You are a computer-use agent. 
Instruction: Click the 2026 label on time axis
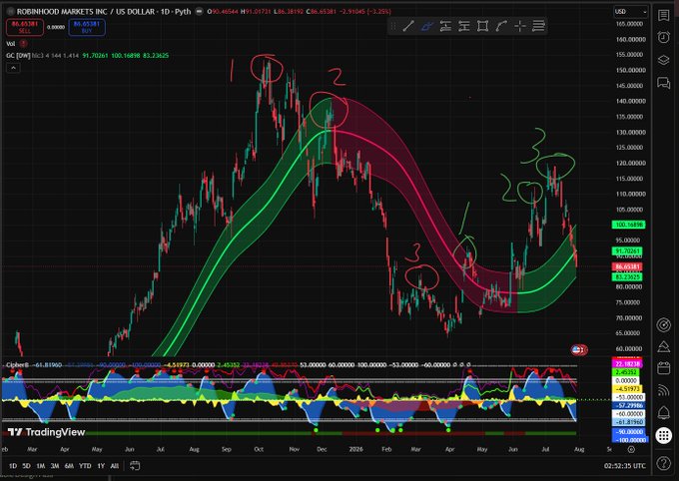coord(355,449)
